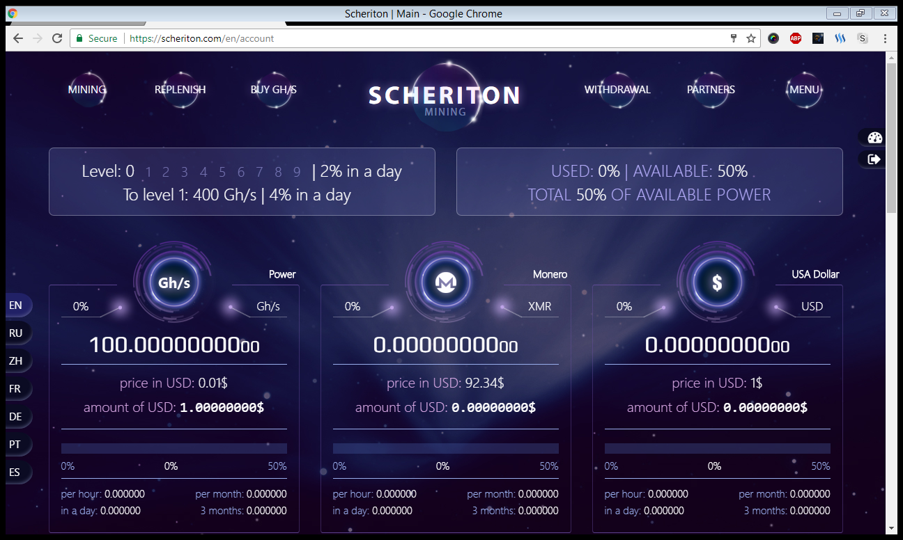This screenshot has width=903, height=540.
Task: Click the logout exit icon
Action: click(874, 159)
